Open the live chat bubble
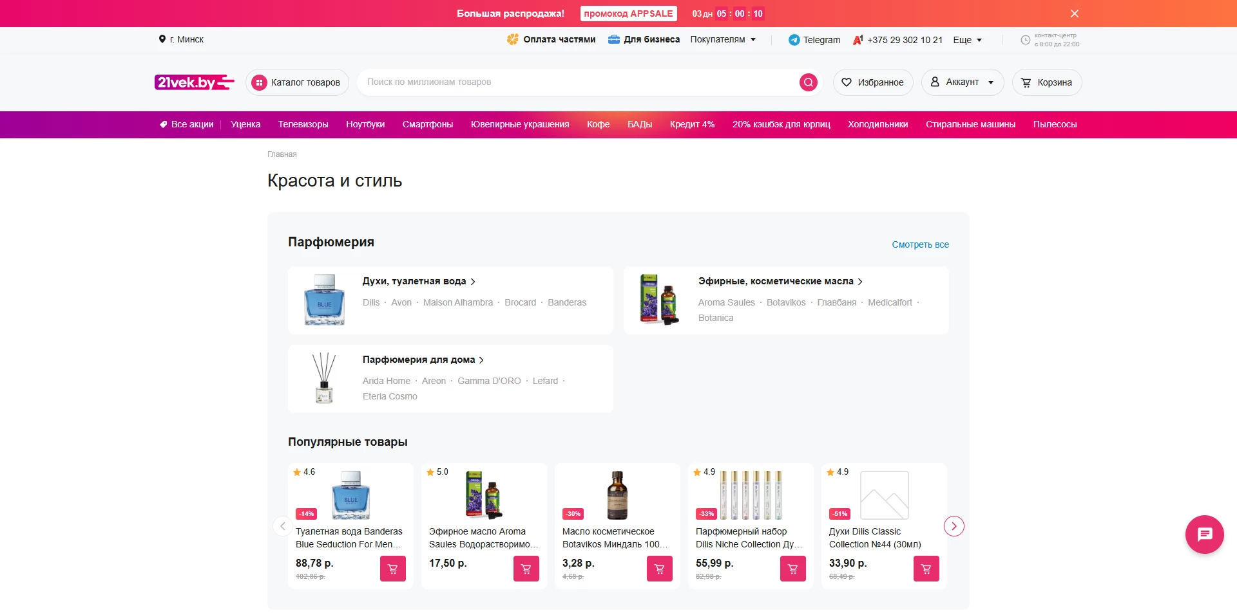The height and width of the screenshot is (613, 1237). coord(1204,535)
